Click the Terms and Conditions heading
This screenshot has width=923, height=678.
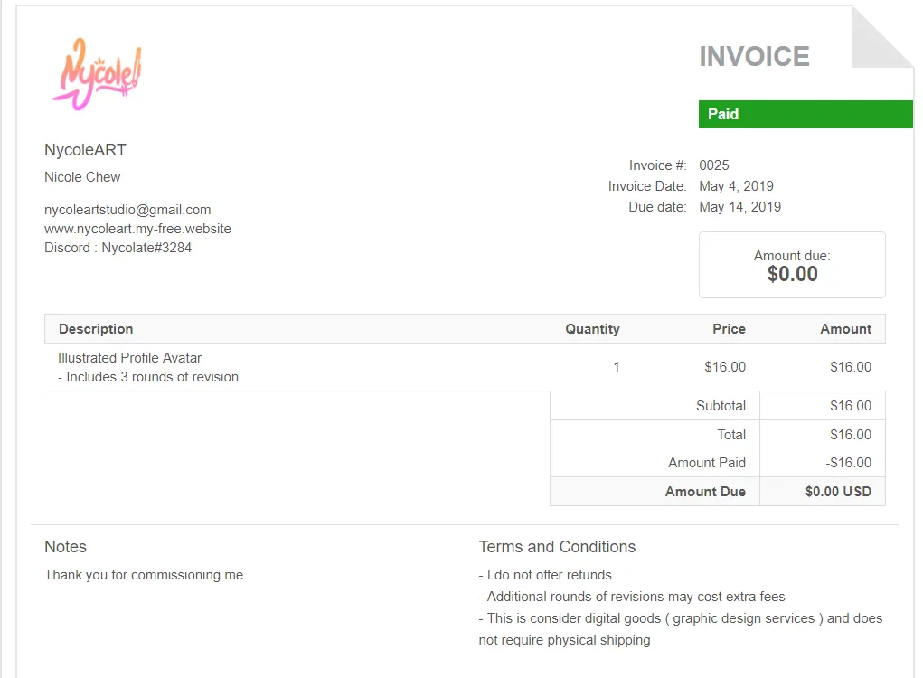[557, 547]
